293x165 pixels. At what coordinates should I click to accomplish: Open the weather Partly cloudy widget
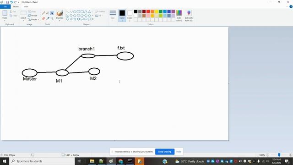pyautogui.click(x=190, y=161)
